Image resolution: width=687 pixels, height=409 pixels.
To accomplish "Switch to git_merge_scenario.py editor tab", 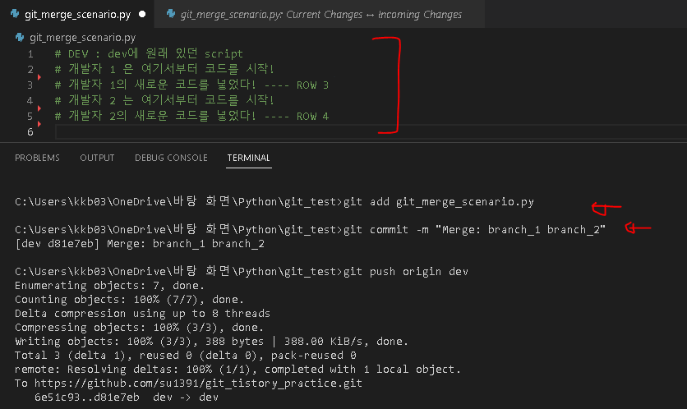I will tap(77, 15).
